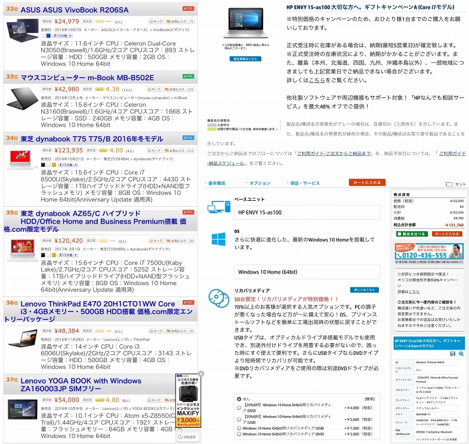This screenshot has width=469, height=444.
Task: Tick checkbox in 製品を比べる compare button
Action: [x=399, y=234]
